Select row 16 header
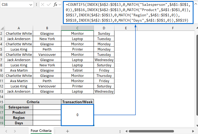Image resolution: width=198 pixels, height=134 pixels. point(2,107)
